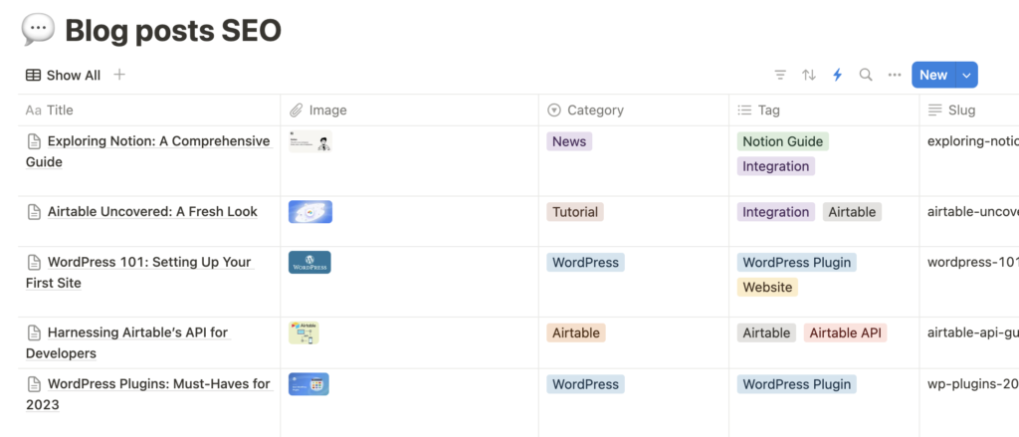The height and width of the screenshot is (437, 1019).
Task: Open the Image column header
Action: 409,109
